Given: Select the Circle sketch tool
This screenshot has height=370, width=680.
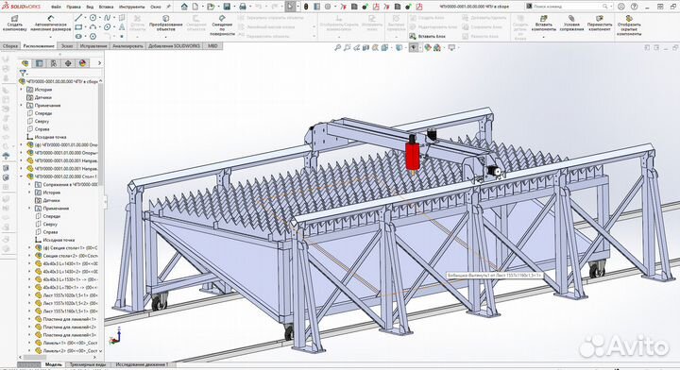Looking at the screenshot, I should pos(93,18).
